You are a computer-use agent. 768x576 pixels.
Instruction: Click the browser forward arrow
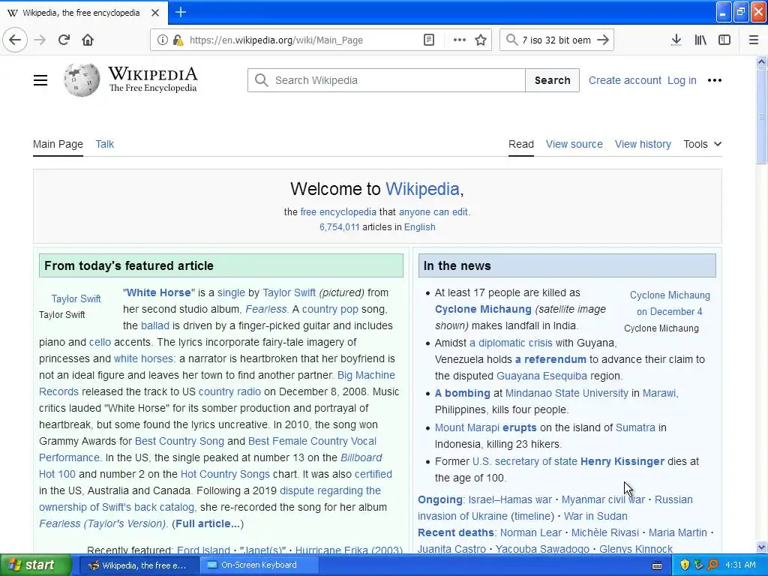click(x=40, y=40)
